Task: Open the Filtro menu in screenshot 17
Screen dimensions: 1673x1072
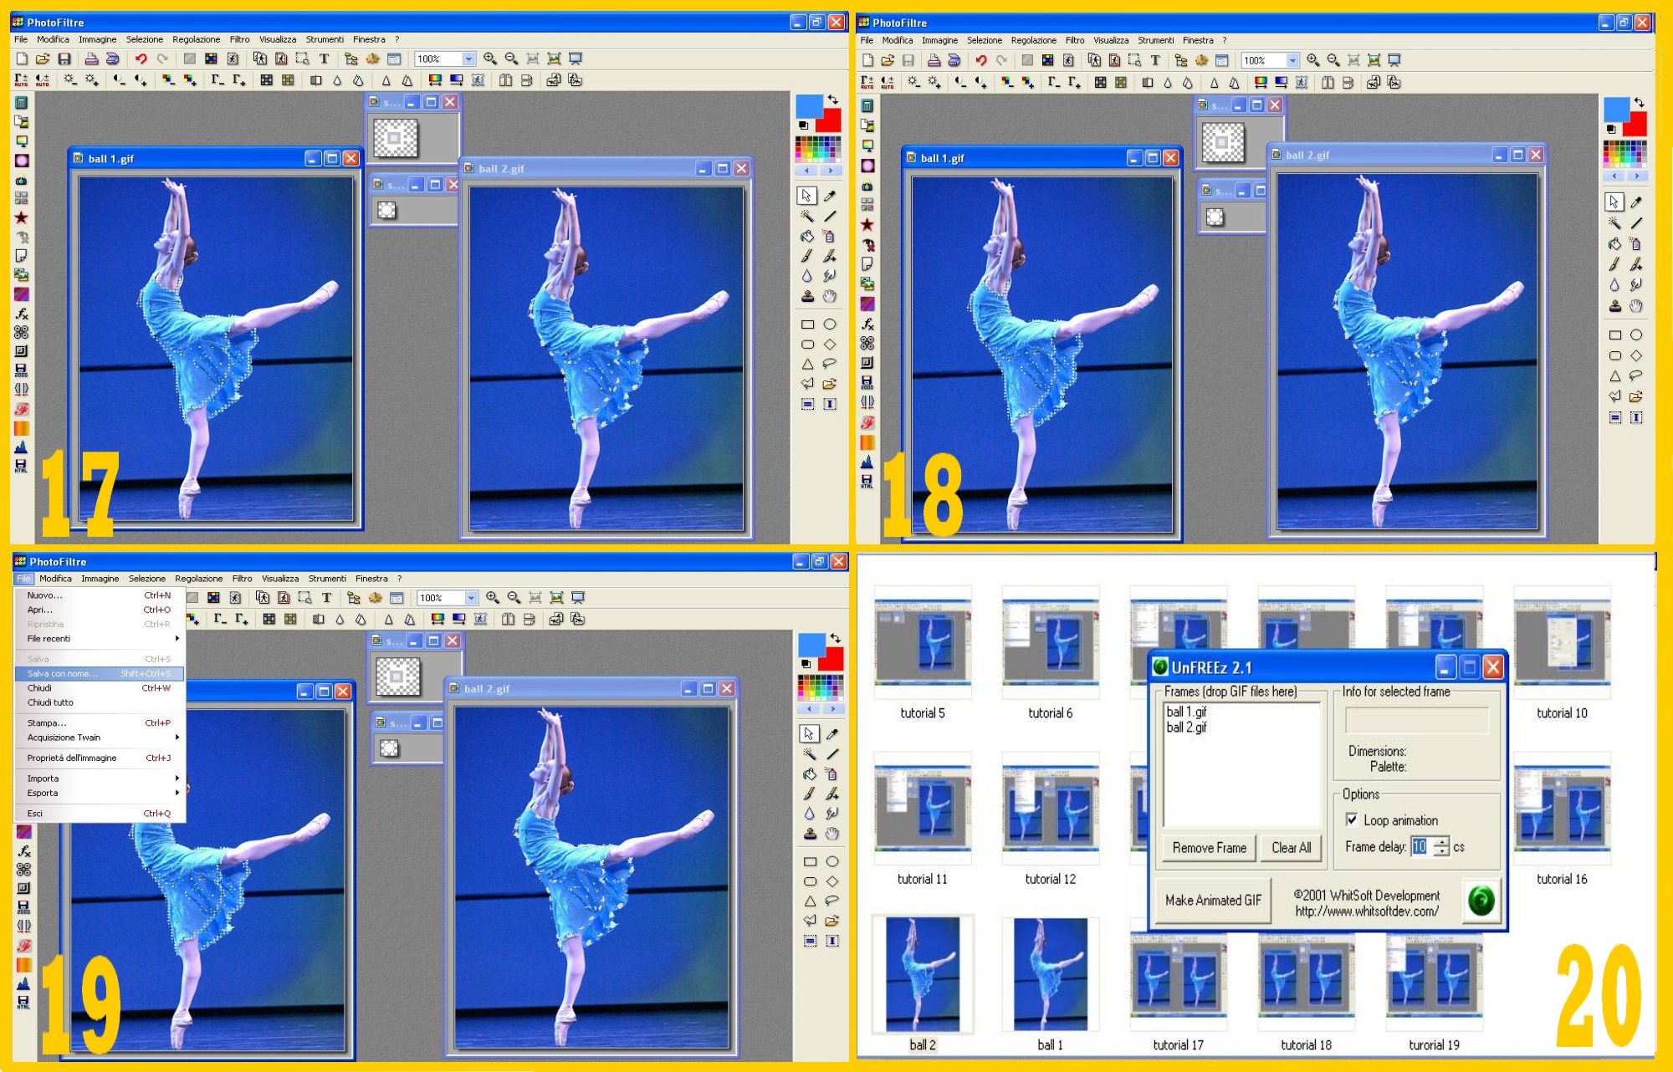Action: click(x=239, y=39)
